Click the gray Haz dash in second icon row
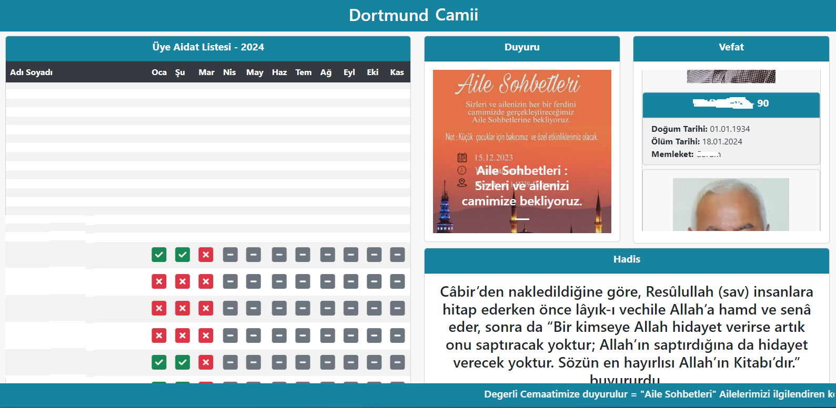The height and width of the screenshot is (408, 836). coord(279,281)
